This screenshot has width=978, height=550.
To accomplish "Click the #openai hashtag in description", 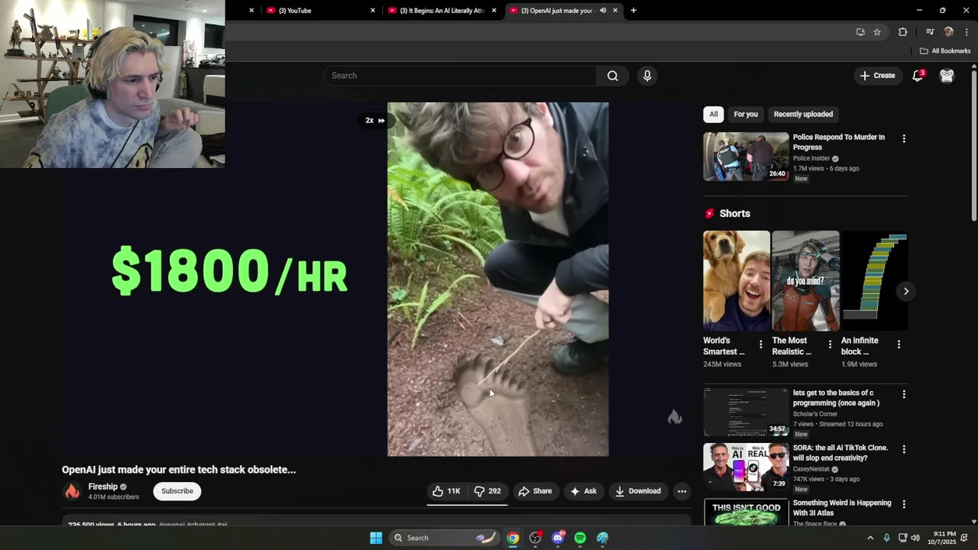I will tap(172, 525).
